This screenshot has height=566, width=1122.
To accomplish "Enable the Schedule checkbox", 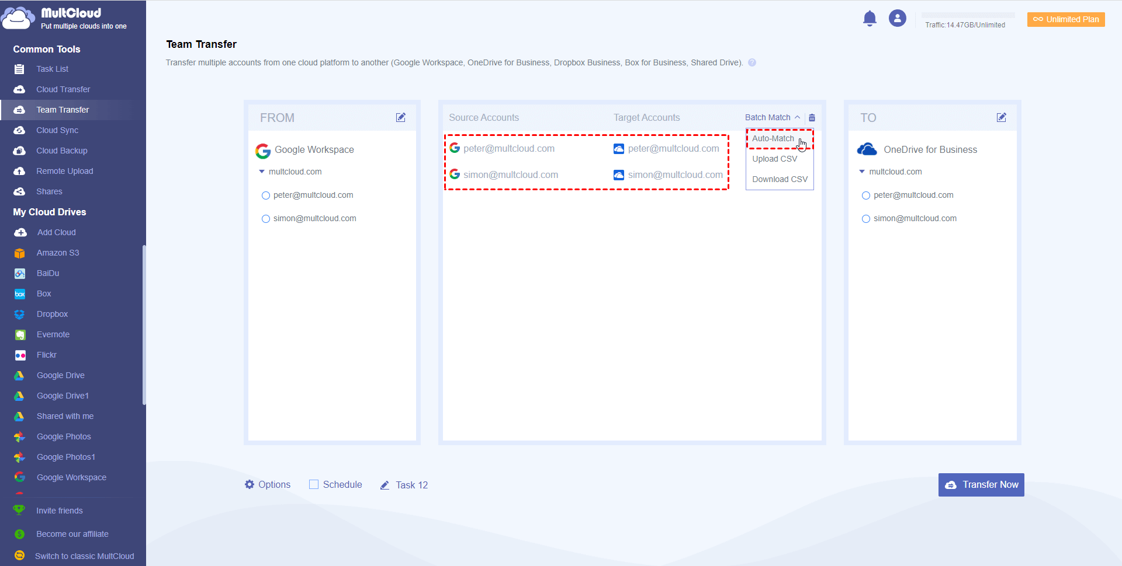I will point(314,484).
